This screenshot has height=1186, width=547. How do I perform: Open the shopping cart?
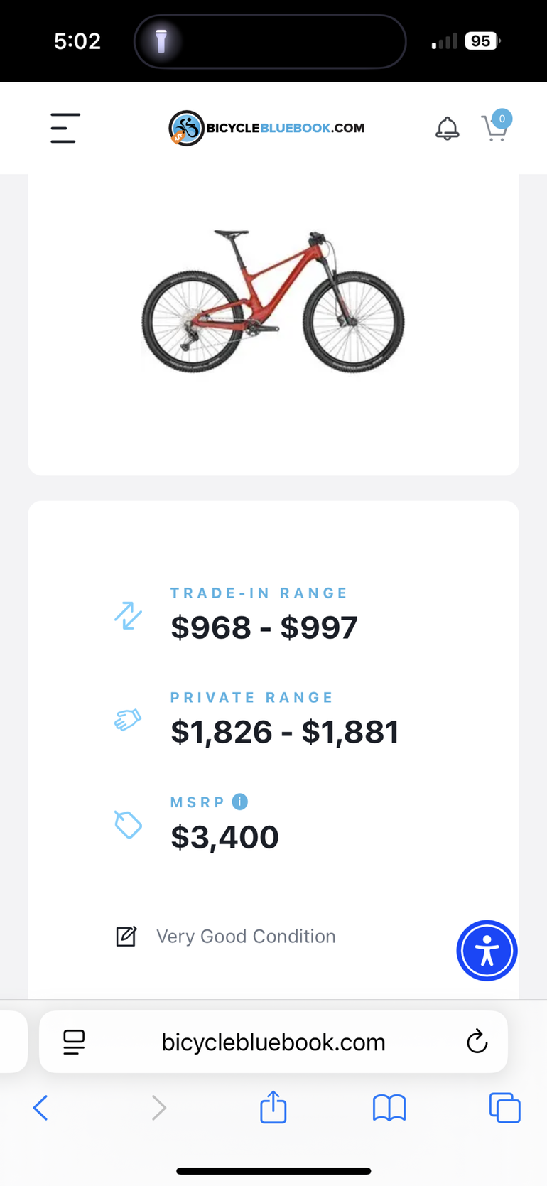495,127
